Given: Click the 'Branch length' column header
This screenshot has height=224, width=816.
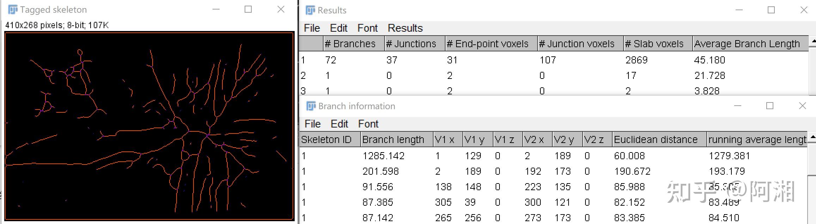Looking at the screenshot, I should click(393, 139).
